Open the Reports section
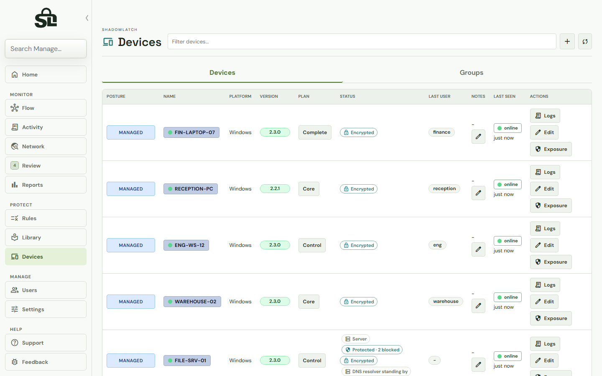Viewport: 602px width, 376px height. tap(46, 185)
